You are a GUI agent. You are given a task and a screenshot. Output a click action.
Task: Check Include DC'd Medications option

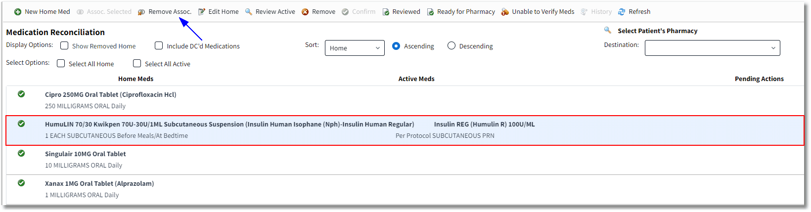tap(159, 45)
